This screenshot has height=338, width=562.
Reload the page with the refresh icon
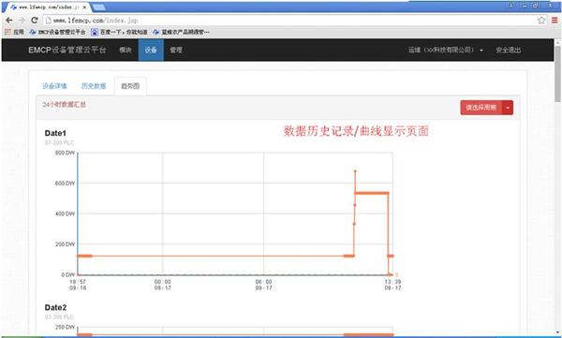click(35, 21)
